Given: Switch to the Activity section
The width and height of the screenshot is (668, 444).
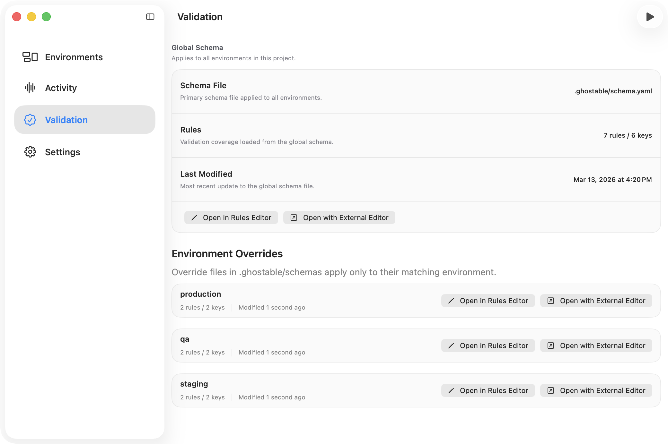Looking at the screenshot, I should tap(61, 88).
